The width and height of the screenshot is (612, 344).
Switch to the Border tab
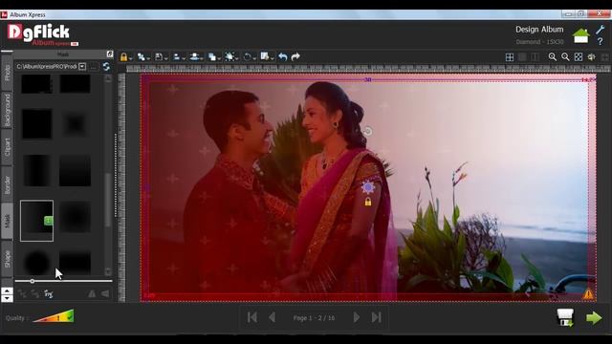(7, 184)
